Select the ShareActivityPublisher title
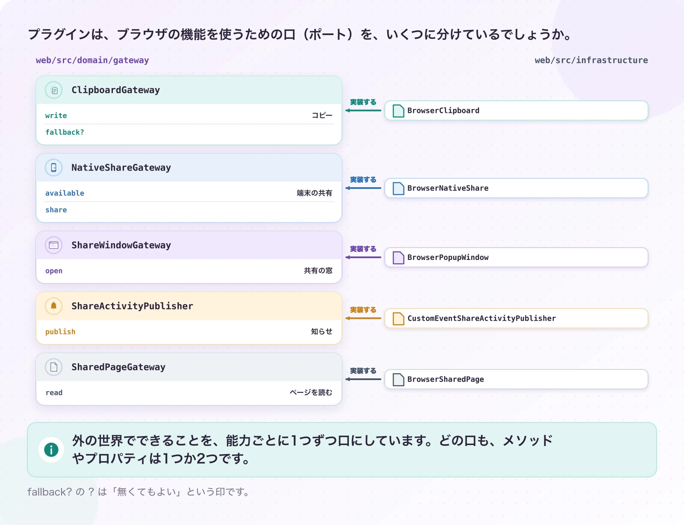Image resolution: width=684 pixels, height=525 pixels. tap(132, 306)
